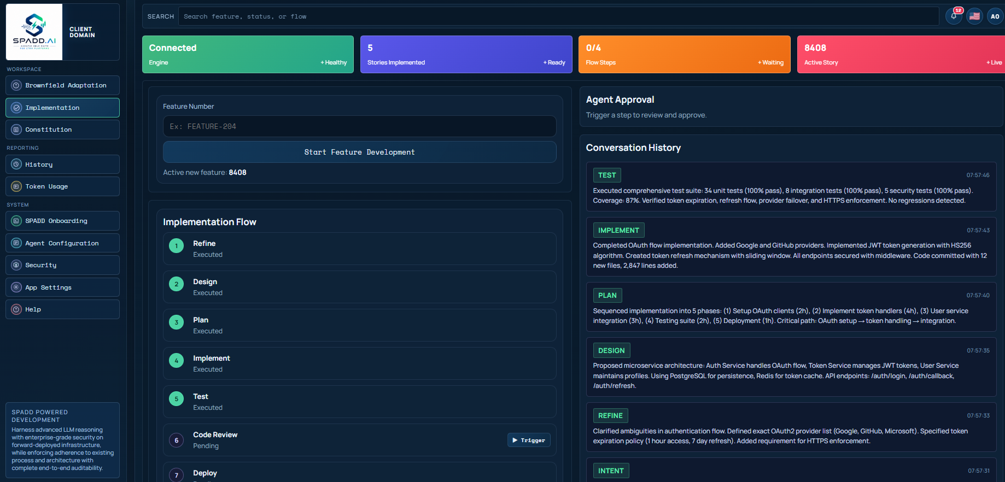1005x482 pixels.
Task: Click the Flow Steps Waiting card
Action: [685, 54]
